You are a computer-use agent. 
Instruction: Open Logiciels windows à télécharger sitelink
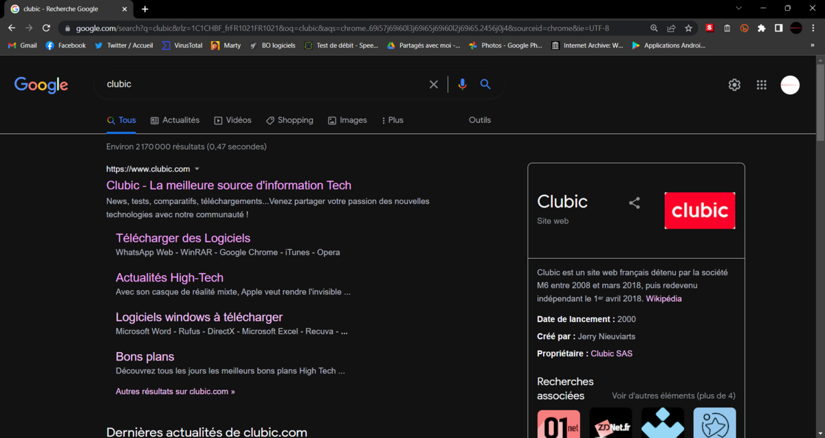(199, 317)
